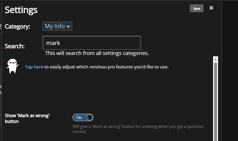The image size is (238, 141).
Task: Click the grey description under the On switch
Action: point(138,129)
